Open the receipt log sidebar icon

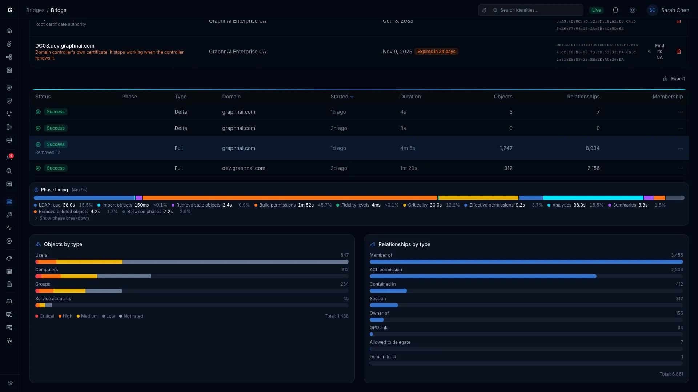tap(9, 184)
